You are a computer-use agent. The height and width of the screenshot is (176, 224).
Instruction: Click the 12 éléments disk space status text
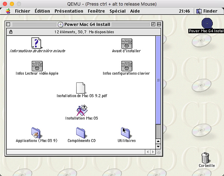(84, 32)
